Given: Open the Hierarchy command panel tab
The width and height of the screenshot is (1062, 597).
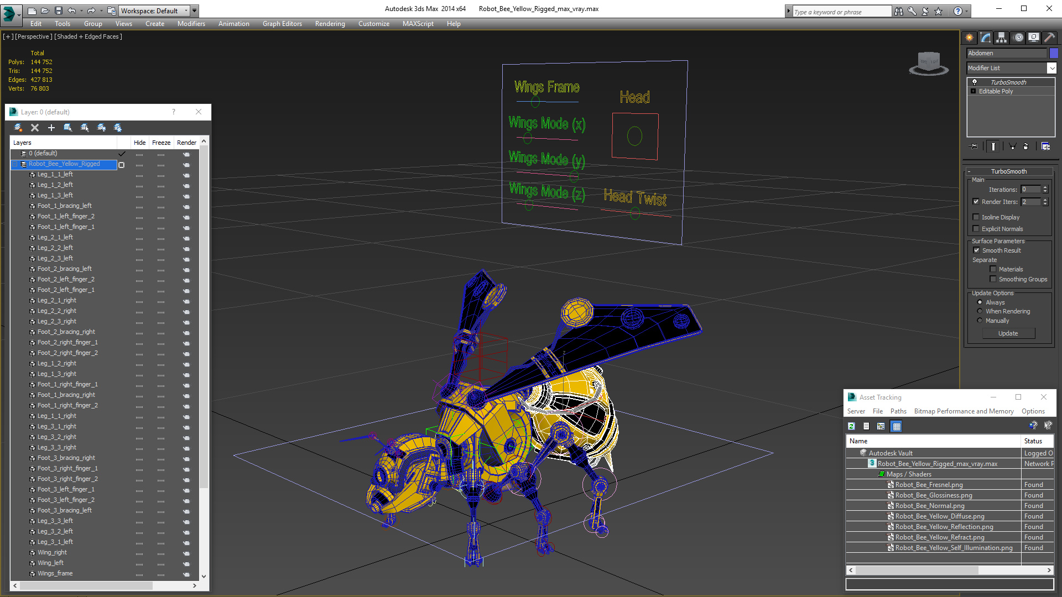Looking at the screenshot, I should click(x=1001, y=38).
